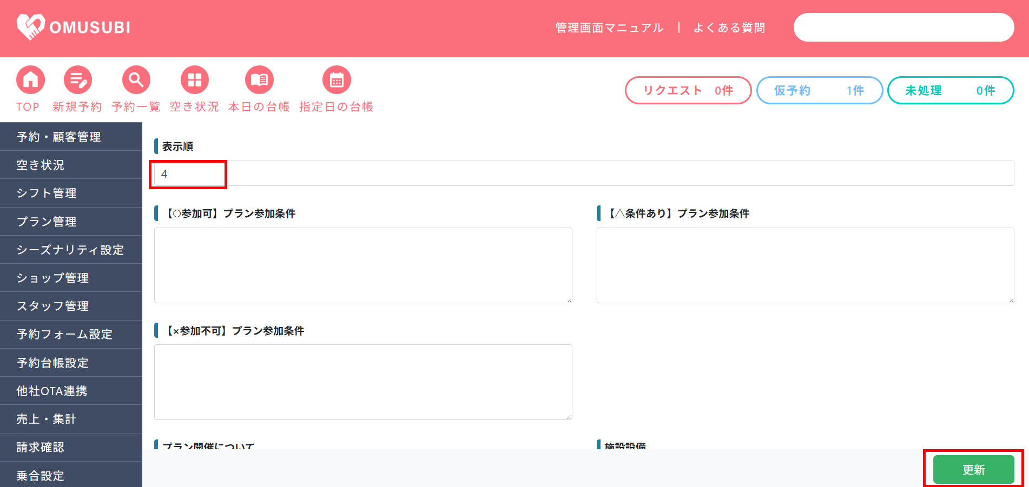Open the 予約一覧 search icon

tap(136, 80)
